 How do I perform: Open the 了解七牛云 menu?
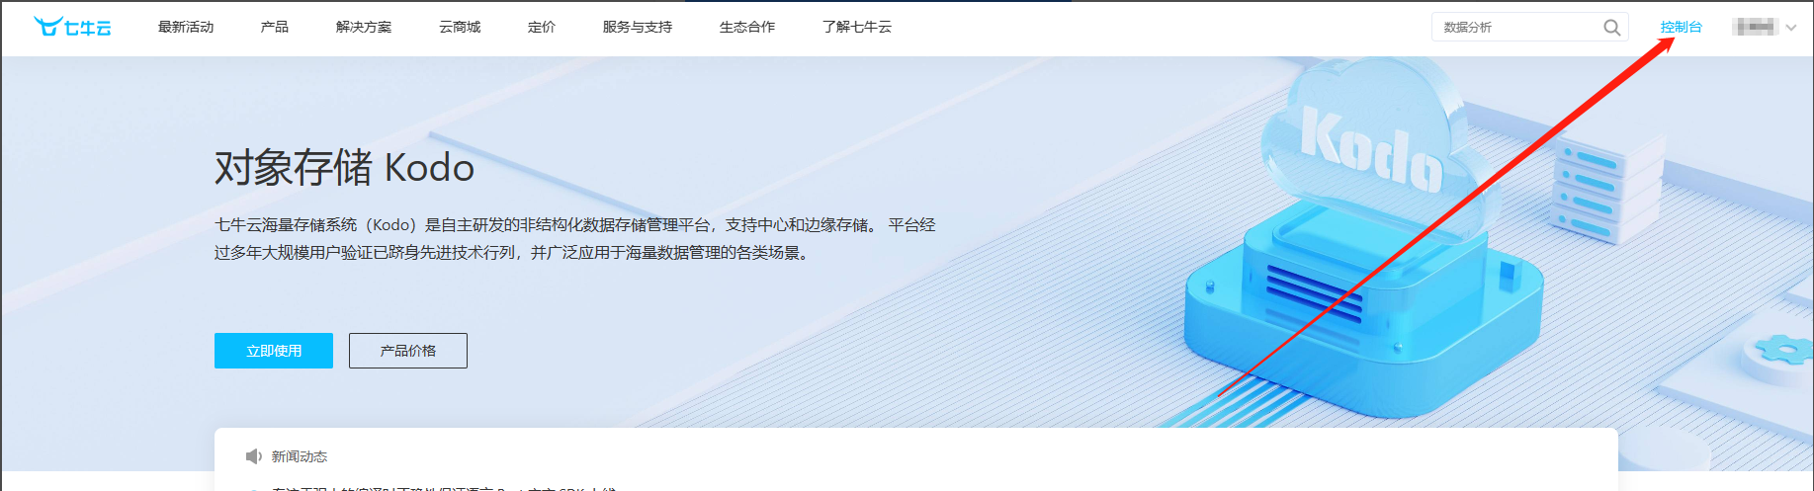pos(857,27)
